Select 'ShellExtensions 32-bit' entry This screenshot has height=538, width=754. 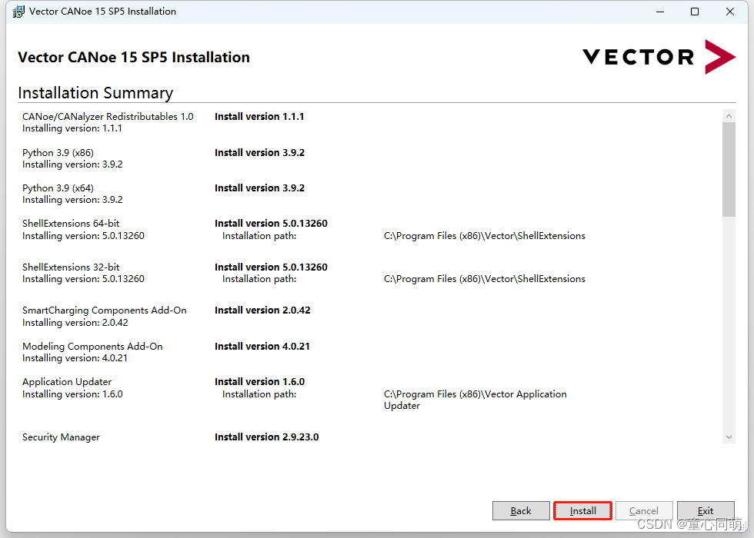click(x=71, y=267)
